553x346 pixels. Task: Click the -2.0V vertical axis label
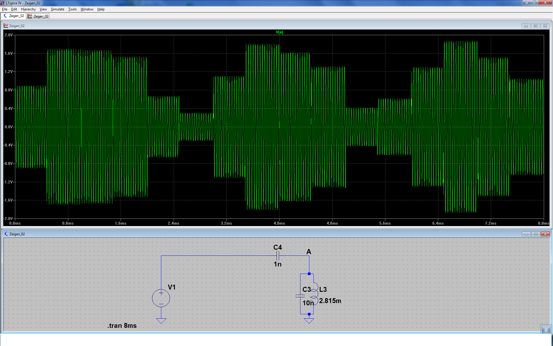(x=8, y=219)
